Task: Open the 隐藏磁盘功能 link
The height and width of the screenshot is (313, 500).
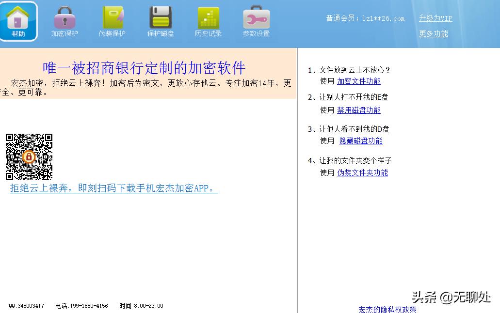Action: click(360, 141)
